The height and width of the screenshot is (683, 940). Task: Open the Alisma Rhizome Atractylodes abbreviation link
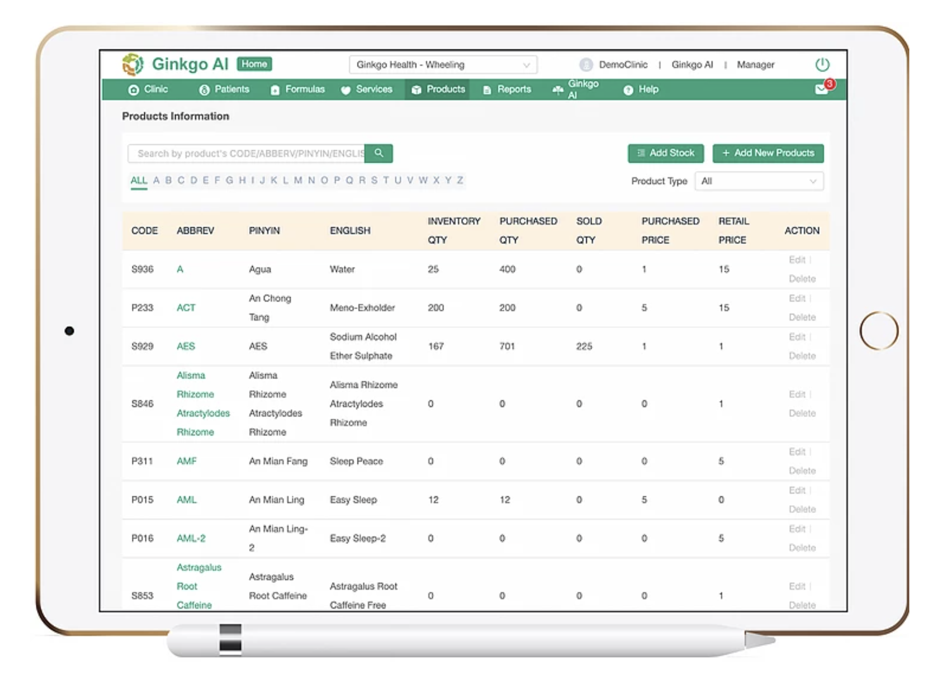coord(203,404)
